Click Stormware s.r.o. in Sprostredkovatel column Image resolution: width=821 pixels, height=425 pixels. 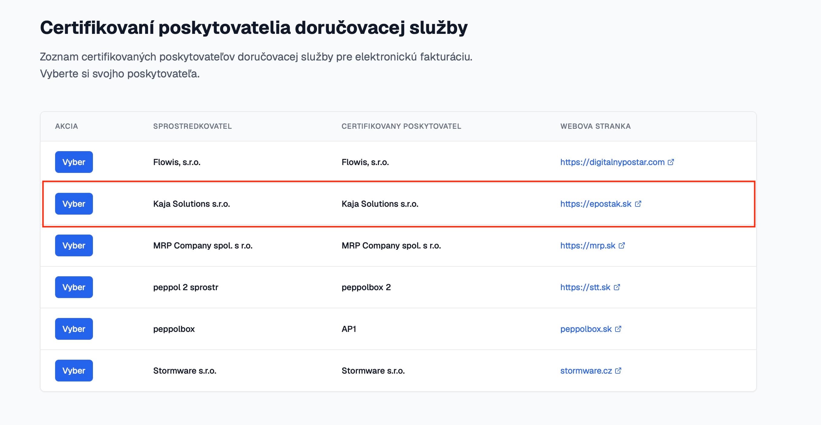185,371
